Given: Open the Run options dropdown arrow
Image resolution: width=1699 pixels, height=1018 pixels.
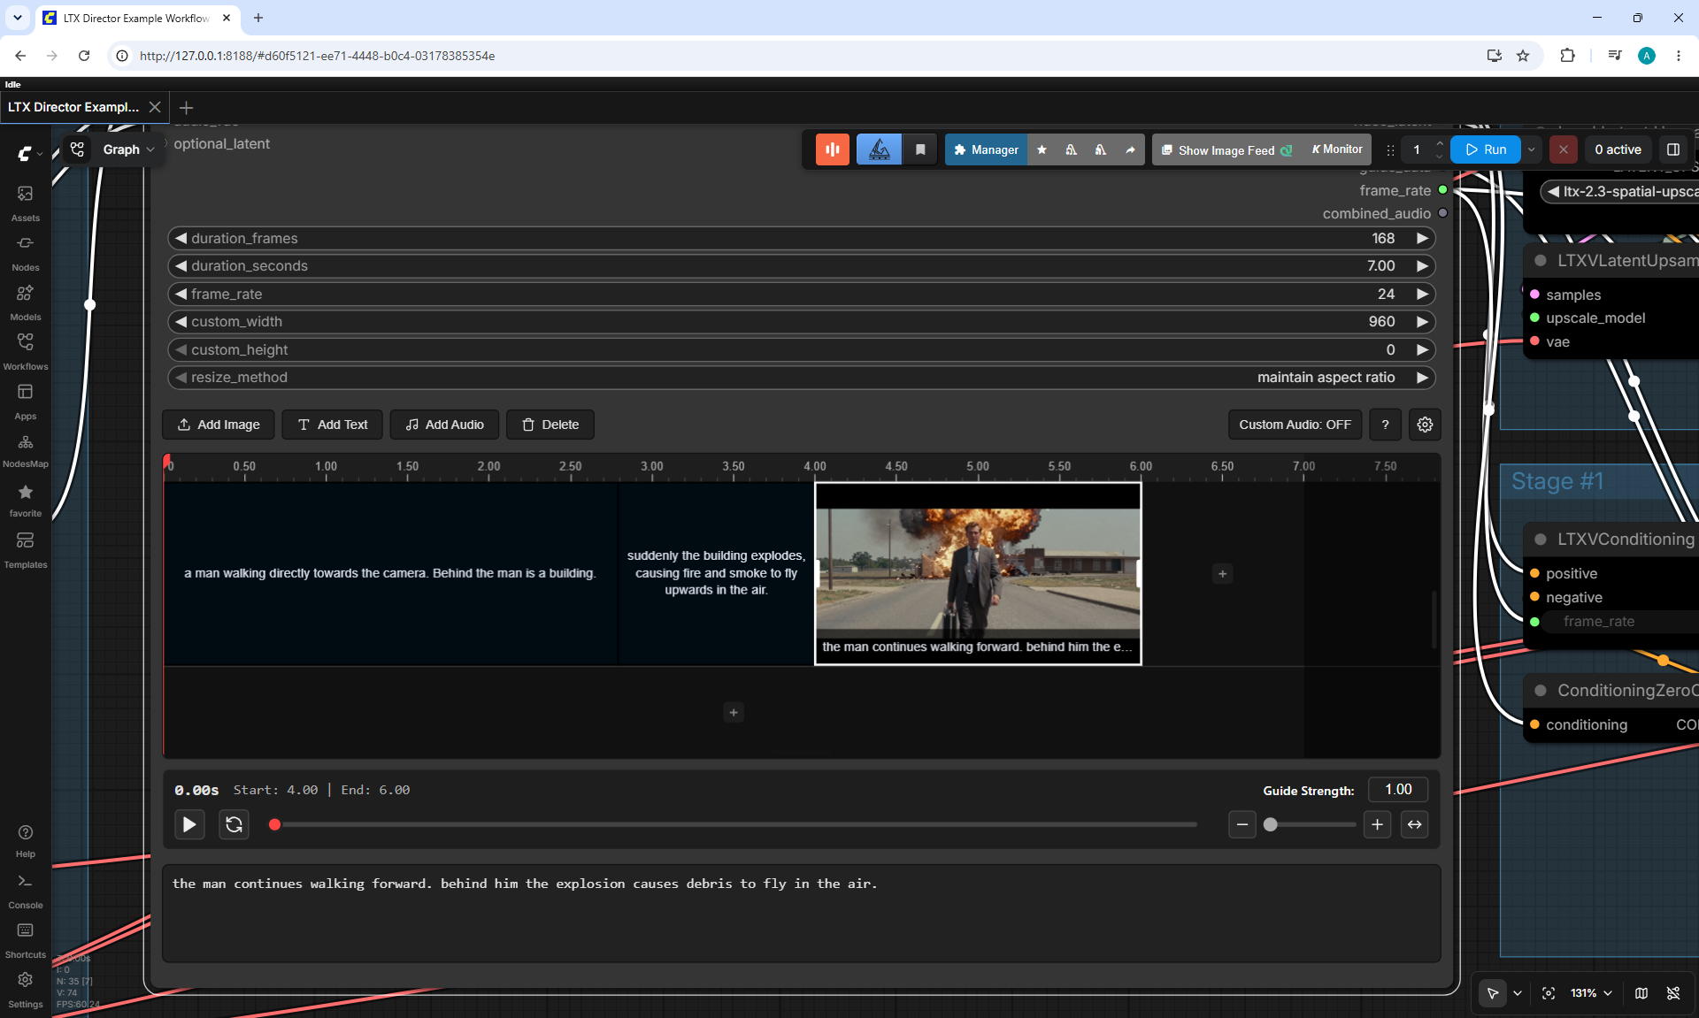Looking at the screenshot, I should coord(1531,149).
